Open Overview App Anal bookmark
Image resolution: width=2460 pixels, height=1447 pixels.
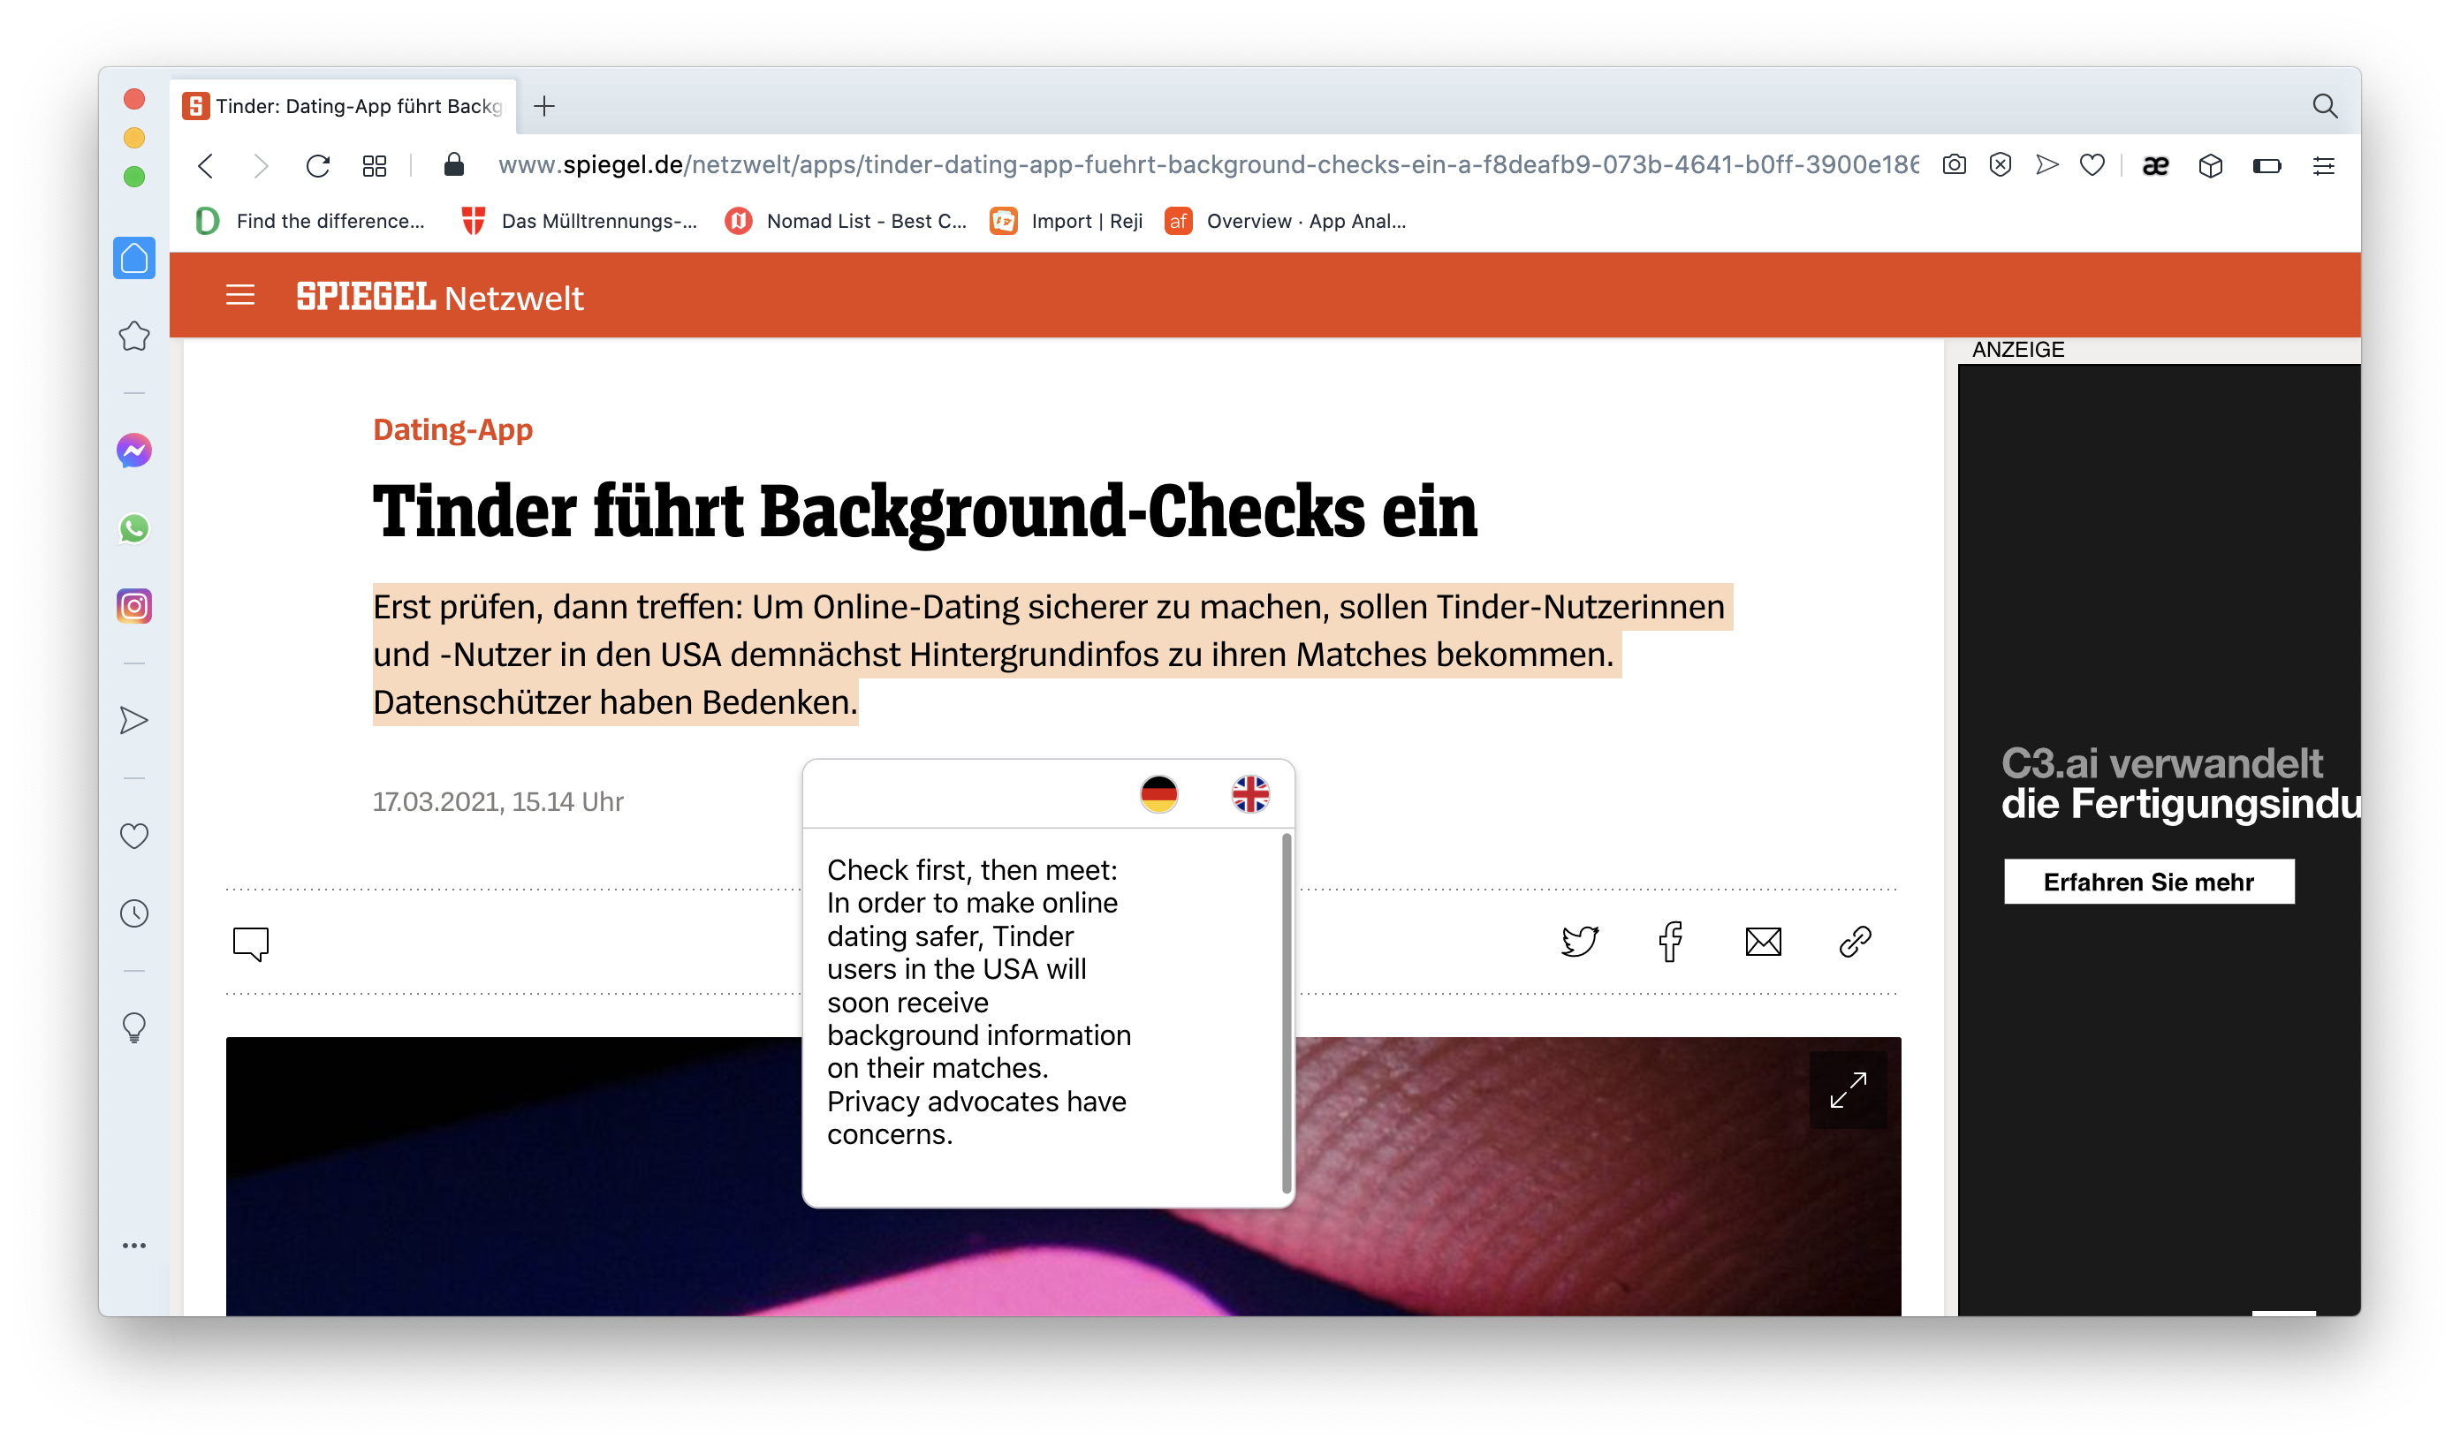(x=1286, y=221)
